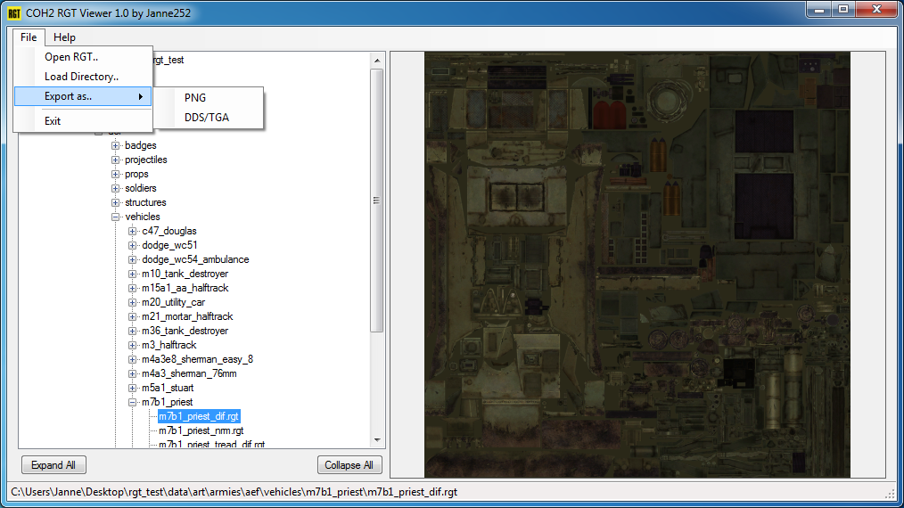The width and height of the screenshot is (904, 508).
Task: Open the File menu
Action: click(29, 37)
